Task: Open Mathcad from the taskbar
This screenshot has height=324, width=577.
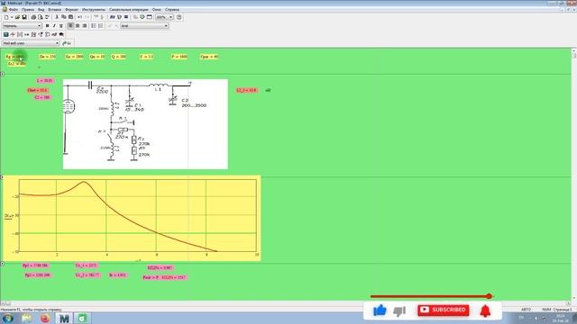Action: click(x=64, y=318)
